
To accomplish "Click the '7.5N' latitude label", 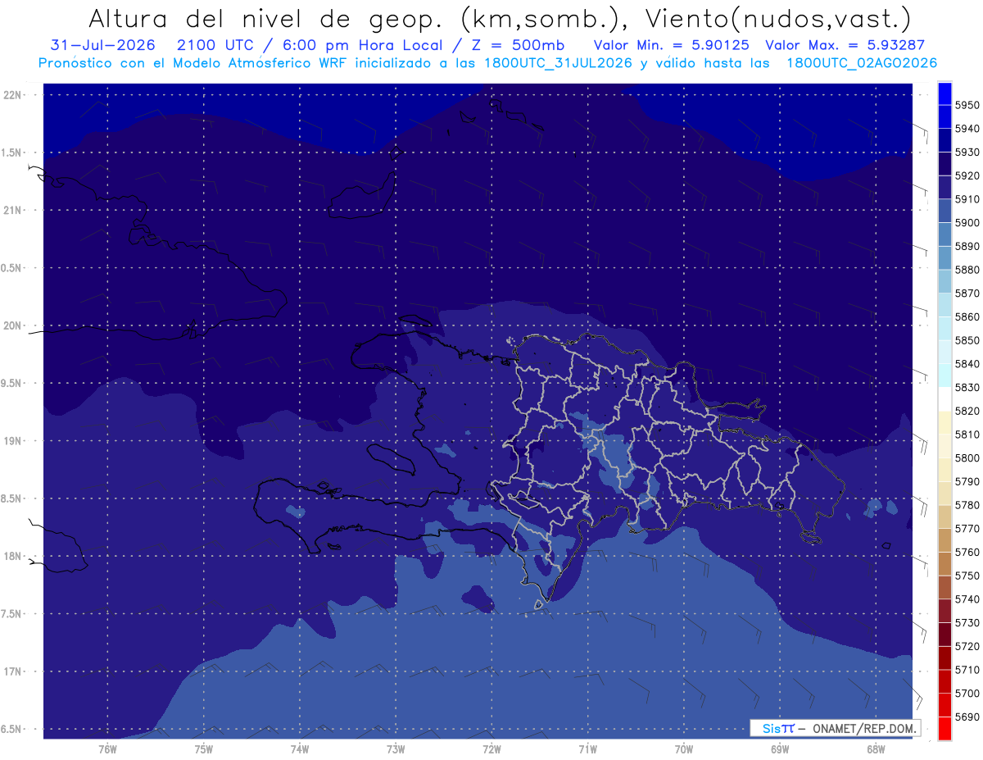I will [x=11, y=614].
